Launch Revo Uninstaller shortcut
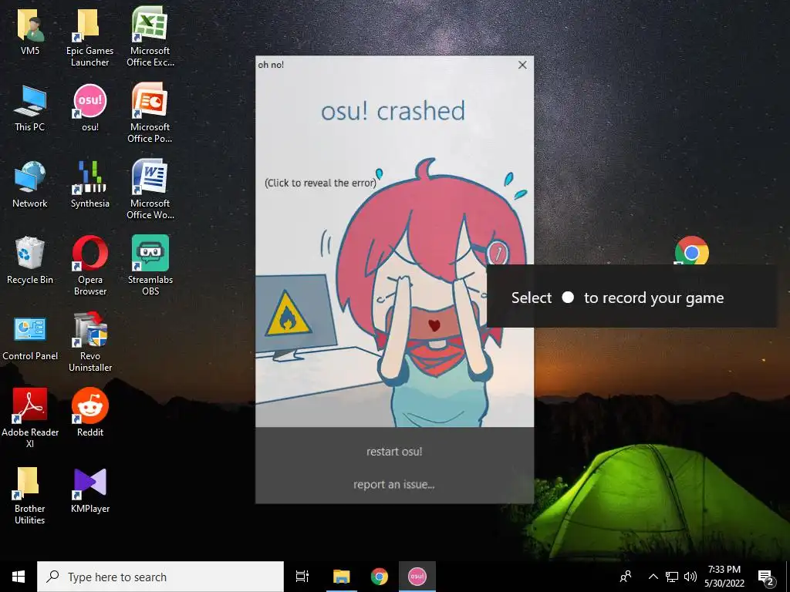Viewport: 790px width, 592px height. coord(90,342)
